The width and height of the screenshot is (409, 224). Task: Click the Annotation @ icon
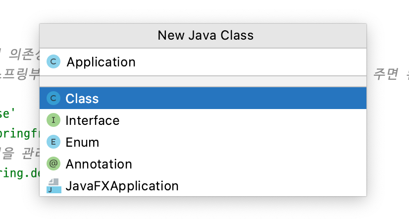click(x=53, y=164)
